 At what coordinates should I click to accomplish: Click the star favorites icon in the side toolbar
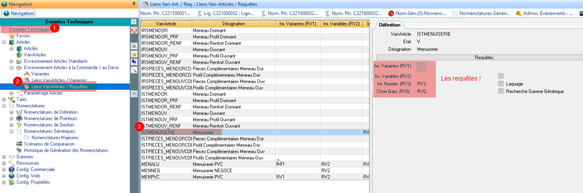[134, 54]
